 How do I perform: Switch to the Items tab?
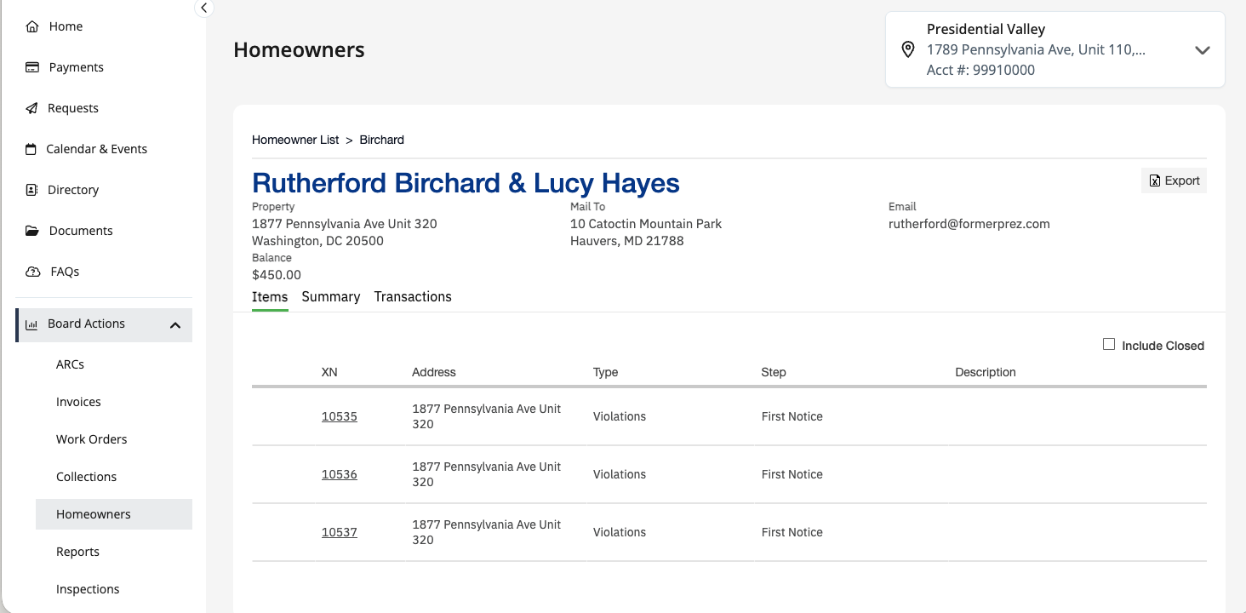(x=270, y=297)
